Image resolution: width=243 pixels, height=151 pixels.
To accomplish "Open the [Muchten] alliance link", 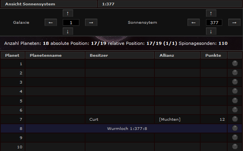I will [x=170, y=119].
